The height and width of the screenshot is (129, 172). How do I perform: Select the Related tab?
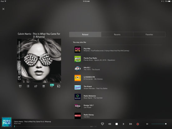pyautogui.click(x=85, y=35)
